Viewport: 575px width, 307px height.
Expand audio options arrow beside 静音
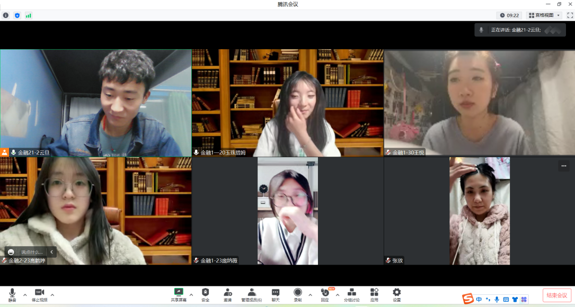pyautogui.click(x=25, y=295)
